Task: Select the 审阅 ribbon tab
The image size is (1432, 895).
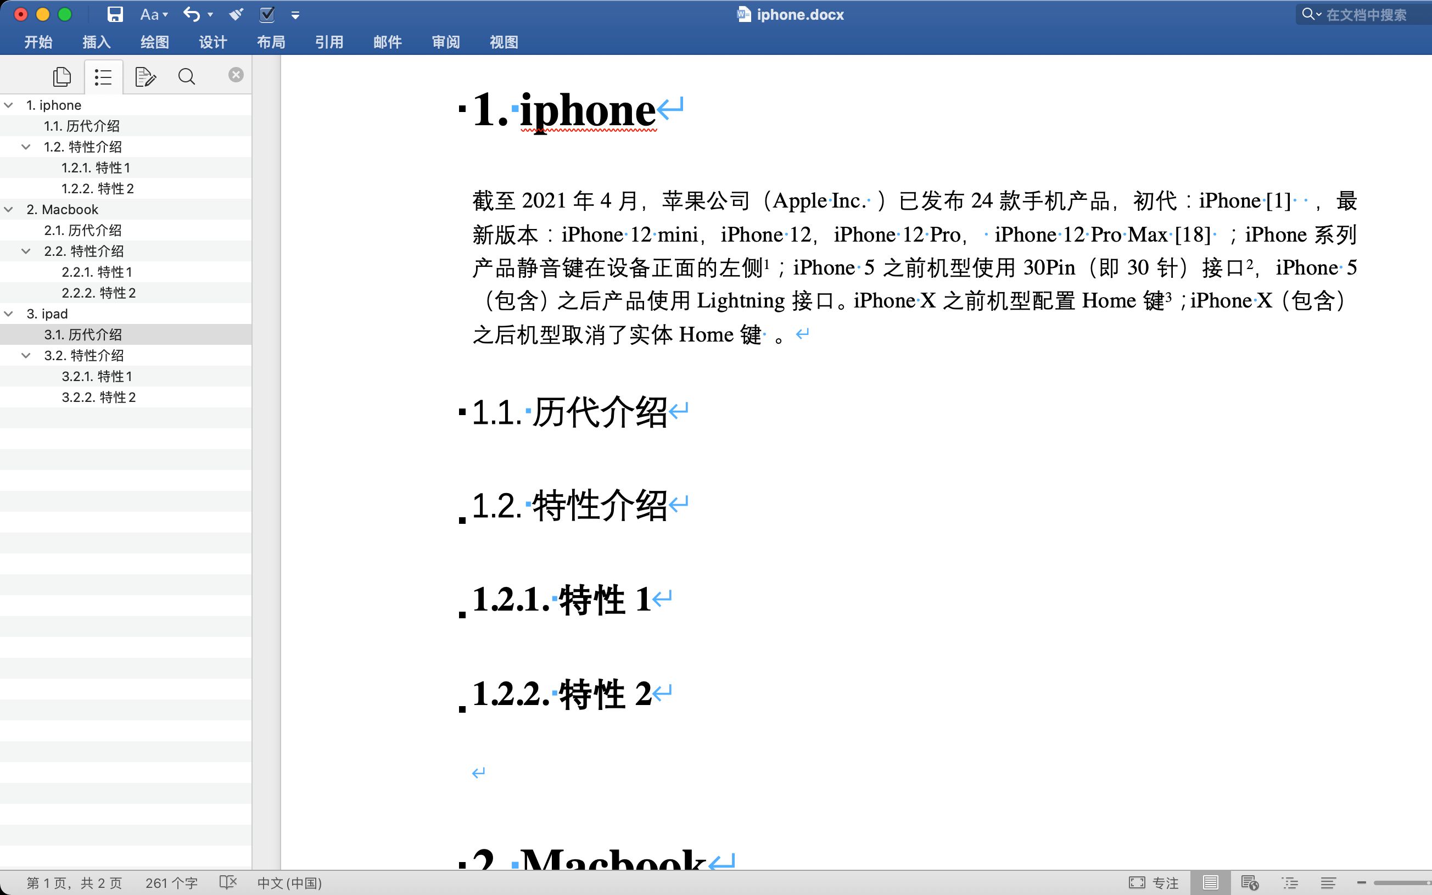Action: tap(445, 42)
